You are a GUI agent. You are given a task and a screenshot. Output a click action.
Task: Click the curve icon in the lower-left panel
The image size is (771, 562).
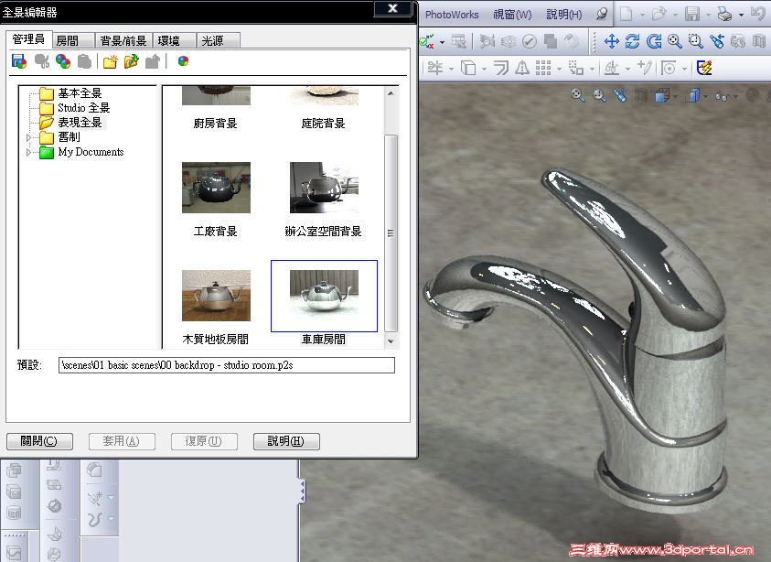tap(94, 519)
